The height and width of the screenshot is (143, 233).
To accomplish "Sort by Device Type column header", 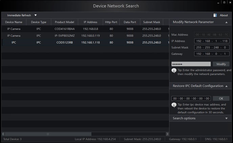I will click(x=39, y=22).
